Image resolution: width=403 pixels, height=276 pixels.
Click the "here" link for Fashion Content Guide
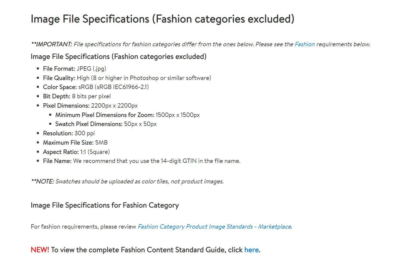251,250
